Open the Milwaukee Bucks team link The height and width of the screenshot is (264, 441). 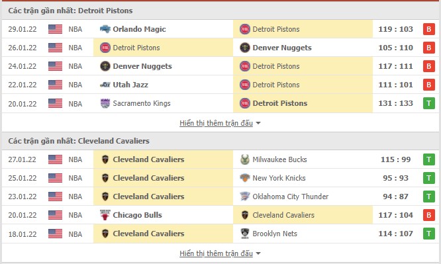coord(279,159)
